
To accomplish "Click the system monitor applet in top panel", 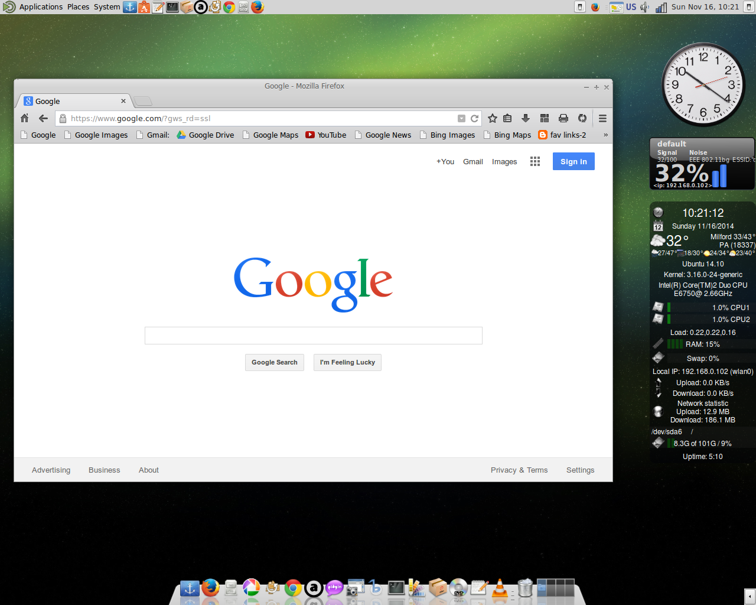I will tap(617, 7).
